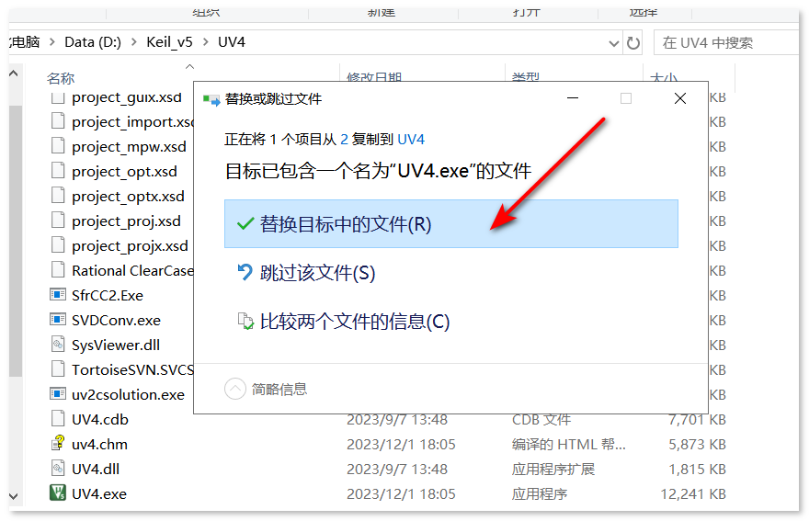Click the uv4.chm file name
This screenshot has width=809, height=521.
tap(99, 444)
